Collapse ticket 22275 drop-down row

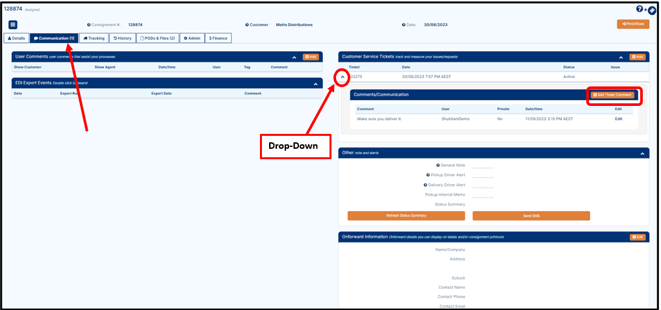343,76
